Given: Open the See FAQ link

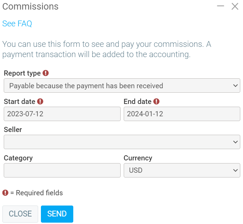Looking at the screenshot, I should [17, 24].
